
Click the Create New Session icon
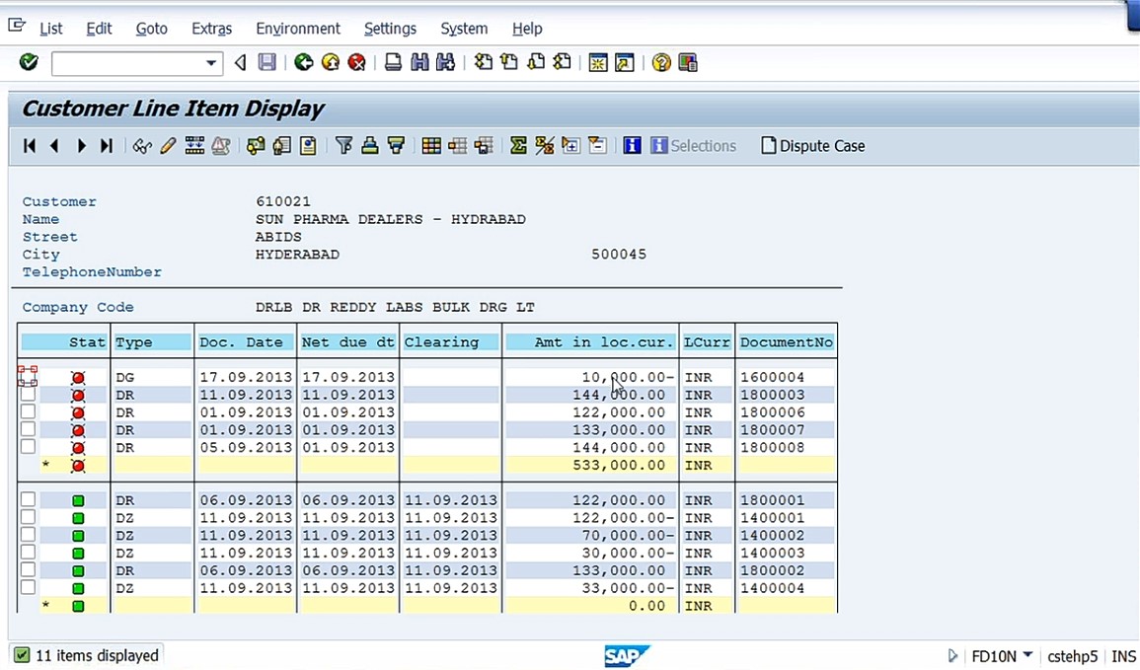[597, 62]
